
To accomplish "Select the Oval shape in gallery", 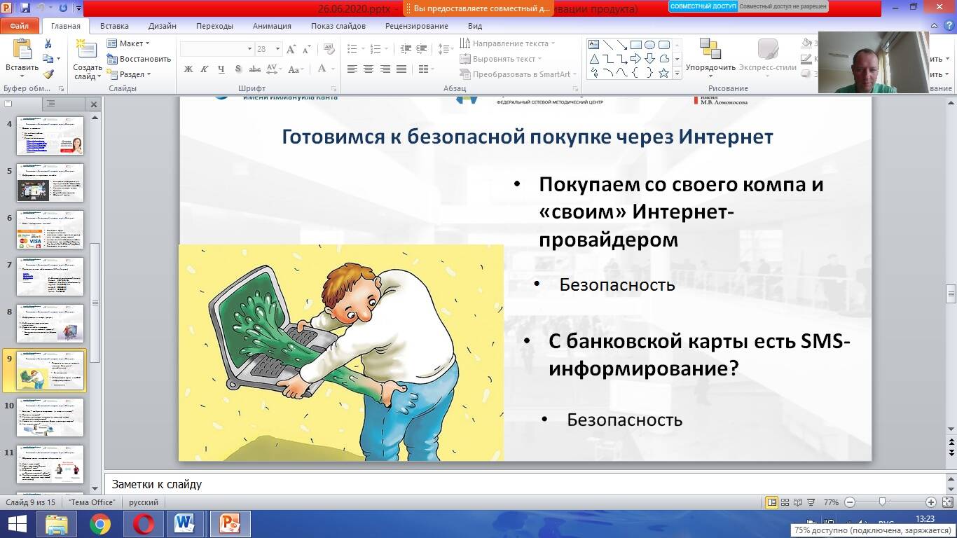I will [650, 44].
